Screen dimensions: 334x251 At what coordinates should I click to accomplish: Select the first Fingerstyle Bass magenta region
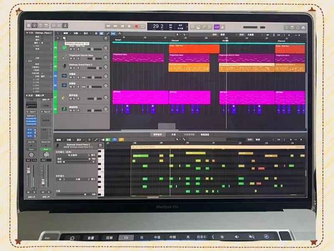pyautogui.click(x=138, y=58)
